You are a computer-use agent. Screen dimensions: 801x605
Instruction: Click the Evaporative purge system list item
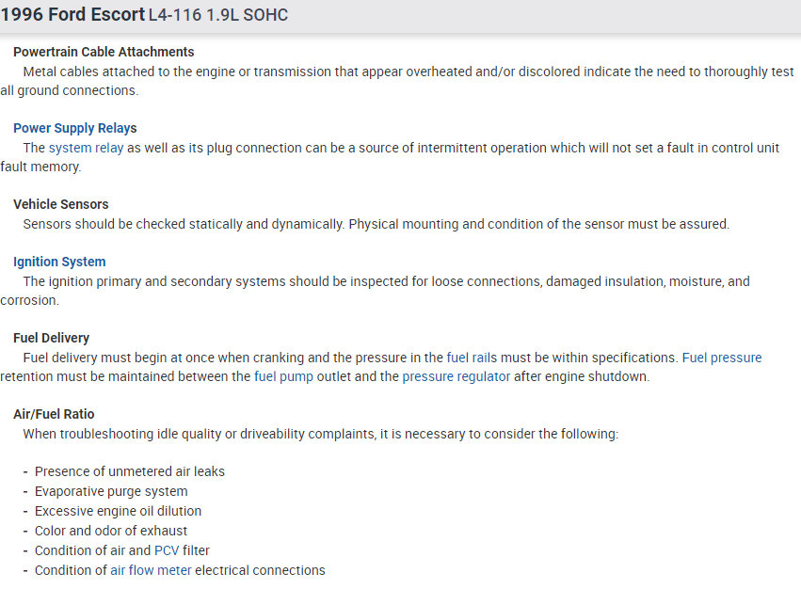(111, 491)
